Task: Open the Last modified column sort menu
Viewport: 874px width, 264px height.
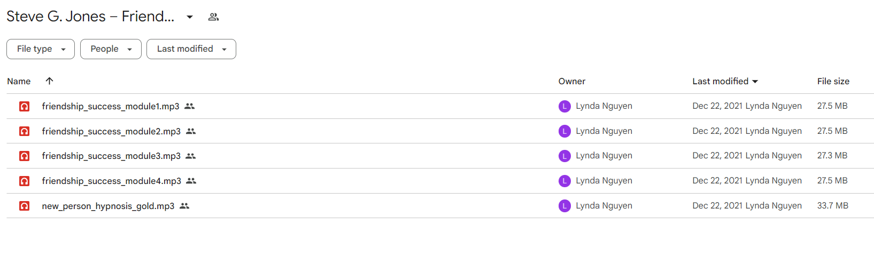Action: 725,81
